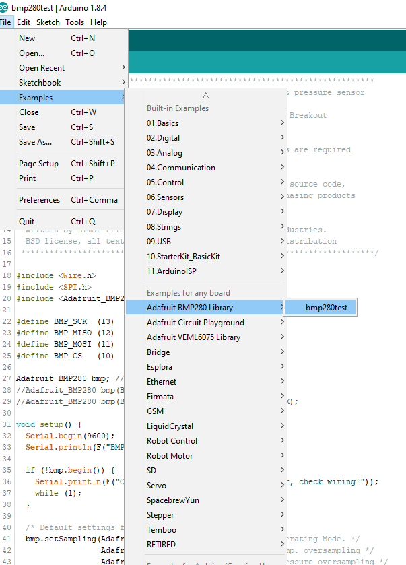Open Page Setup from the File menu
The width and height of the screenshot is (406, 565).
pos(63,163)
